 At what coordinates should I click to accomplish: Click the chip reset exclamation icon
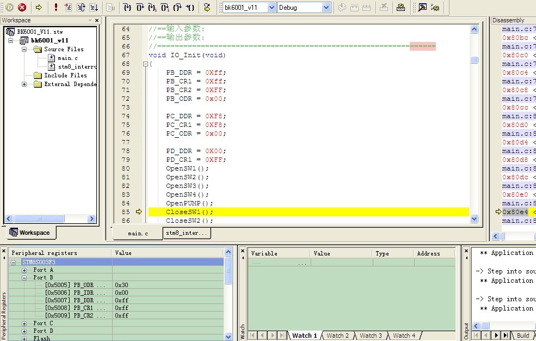[56, 7]
